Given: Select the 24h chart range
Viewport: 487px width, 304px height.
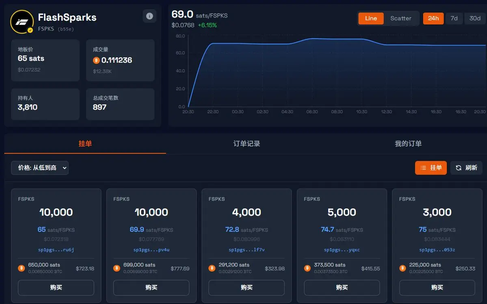Looking at the screenshot, I should [433, 18].
